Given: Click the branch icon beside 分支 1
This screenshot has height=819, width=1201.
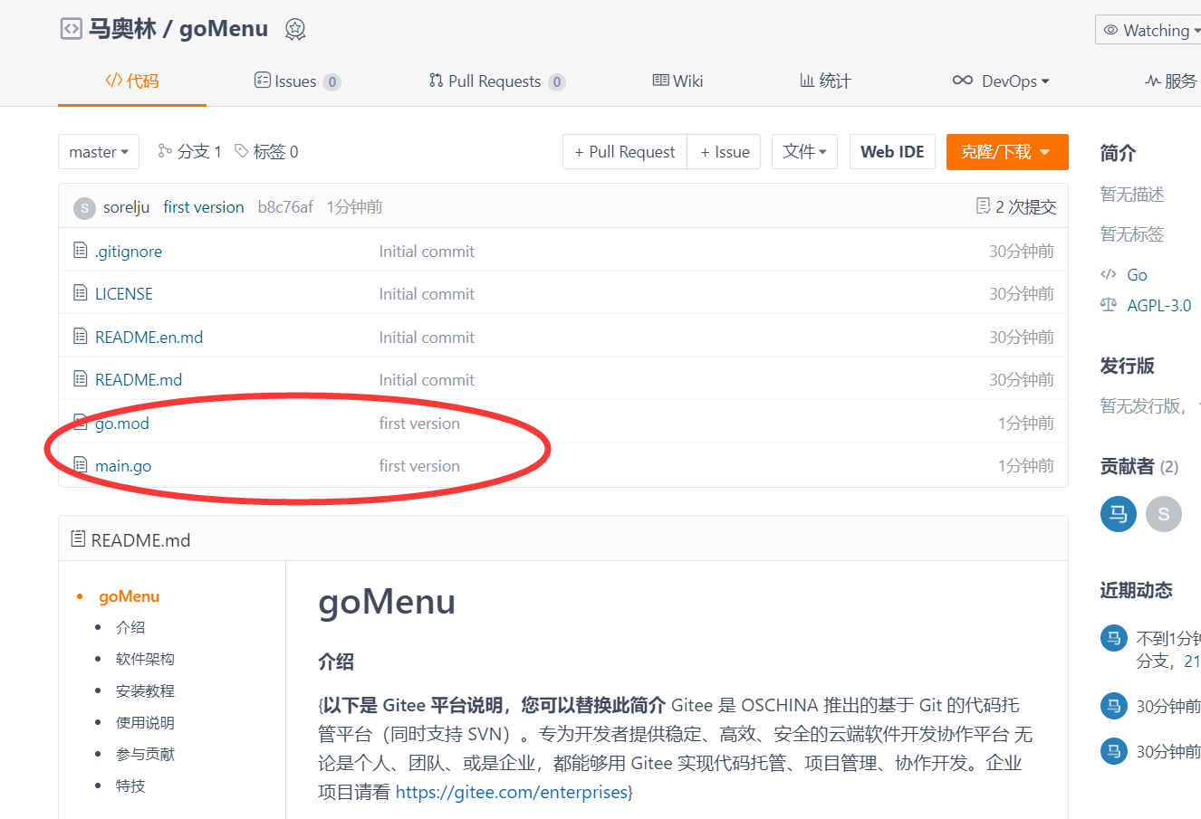Looking at the screenshot, I should click(x=165, y=151).
